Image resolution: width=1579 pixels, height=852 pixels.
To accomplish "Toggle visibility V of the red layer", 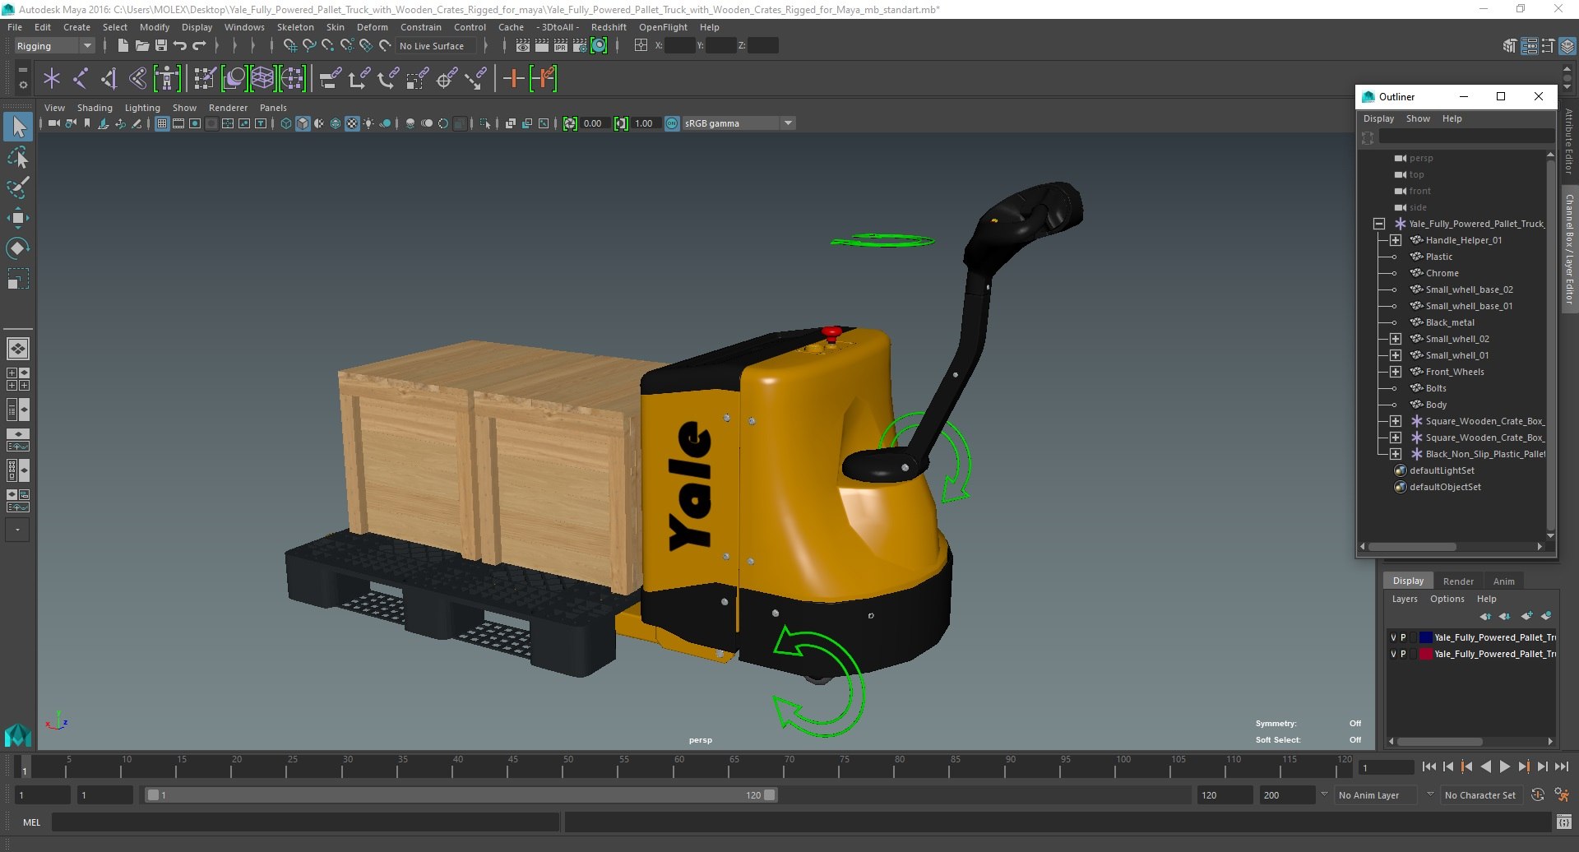I will (x=1393, y=654).
